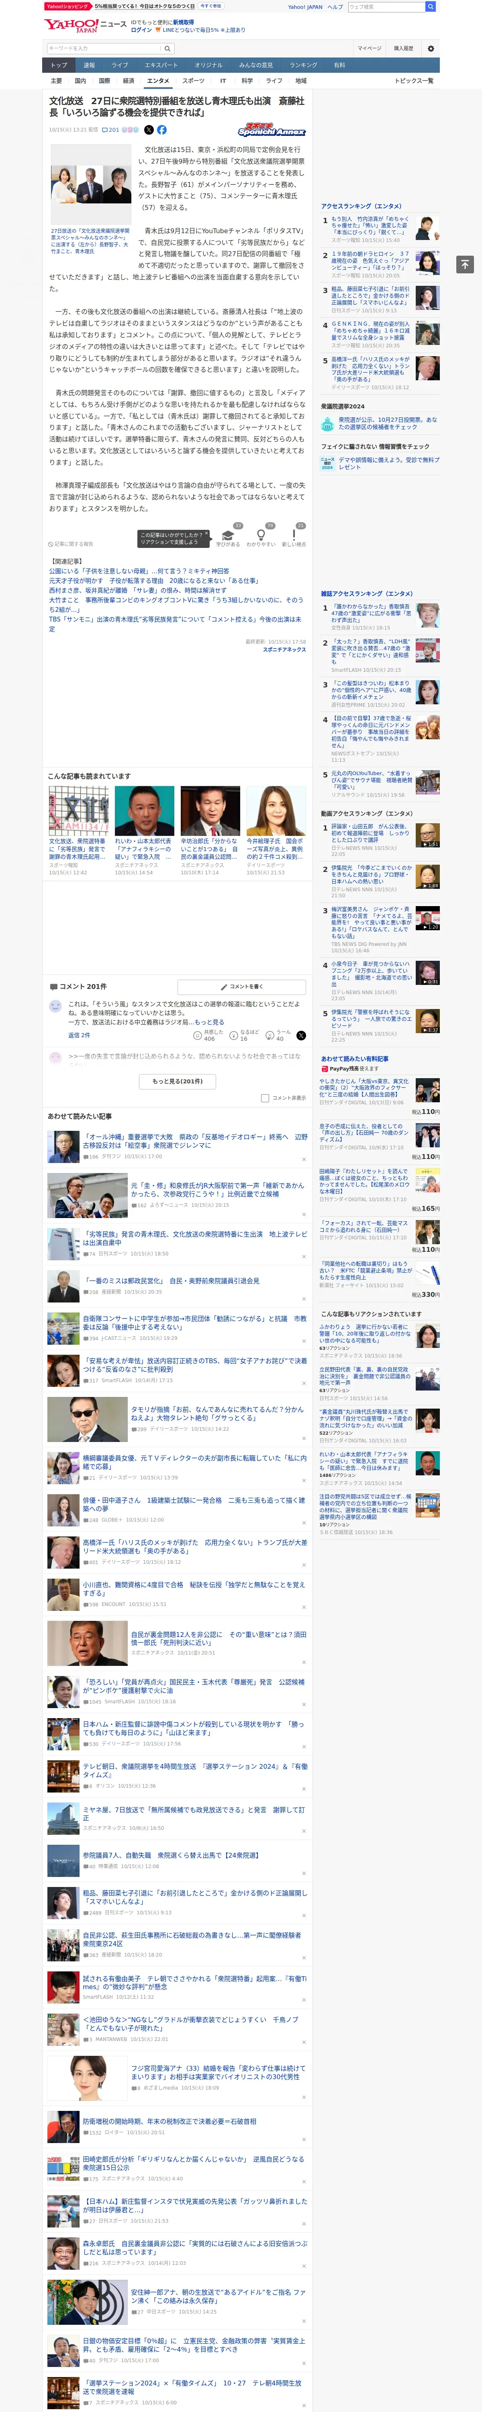Click the ヘルプ link in header
Viewport: 482px width, 2412px height.
point(335,6)
